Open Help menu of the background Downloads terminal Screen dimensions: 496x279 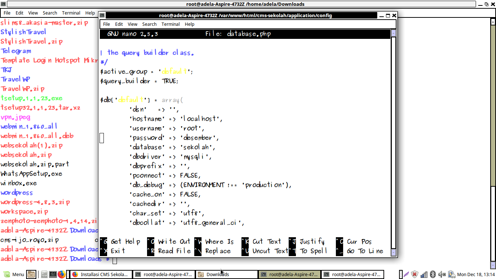pyautogui.click(x=90, y=13)
